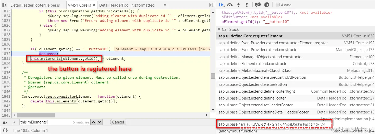Open the Metadata.js:315 source link
Viewport: 375px width, 134px height.
(361, 71)
